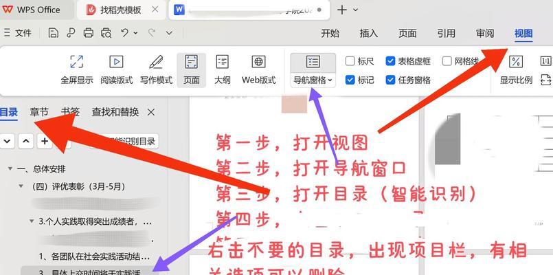Enable the 网格线 gridlines checkbox
This screenshot has width=553, height=275.
tap(447, 61)
